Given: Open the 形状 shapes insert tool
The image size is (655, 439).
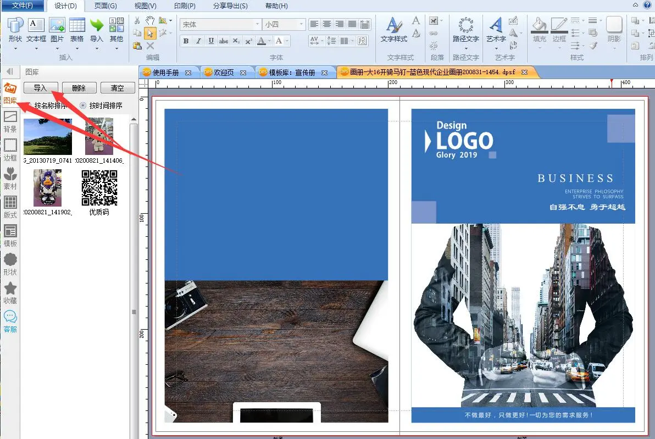Looking at the screenshot, I should pos(15,30).
